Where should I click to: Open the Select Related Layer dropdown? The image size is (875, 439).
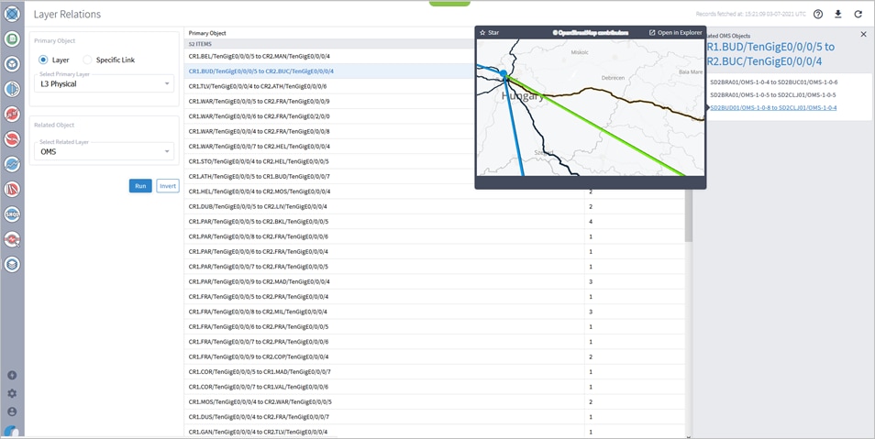105,151
